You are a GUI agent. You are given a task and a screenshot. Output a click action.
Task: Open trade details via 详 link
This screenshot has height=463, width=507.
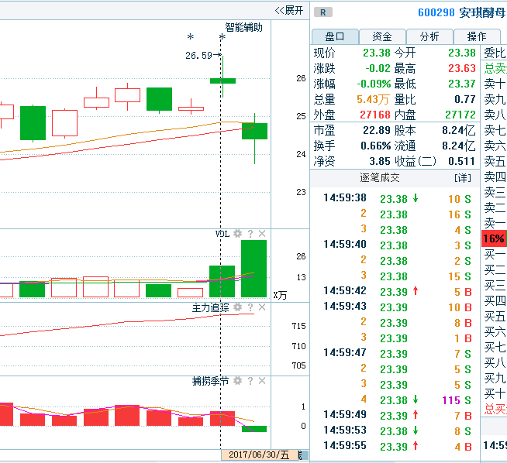[x=463, y=178]
